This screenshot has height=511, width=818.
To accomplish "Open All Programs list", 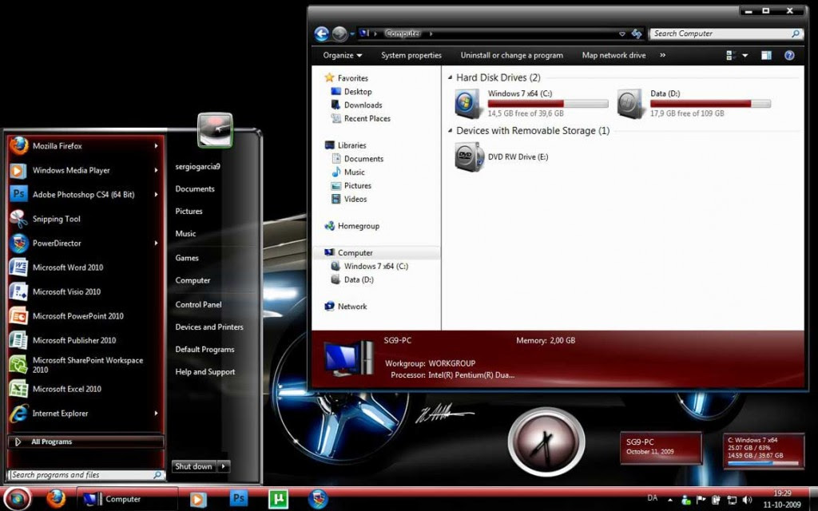I will 86,442.
